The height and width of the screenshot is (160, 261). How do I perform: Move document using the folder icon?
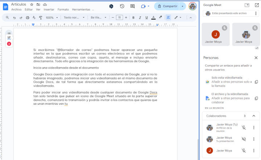tap(38, 4)
